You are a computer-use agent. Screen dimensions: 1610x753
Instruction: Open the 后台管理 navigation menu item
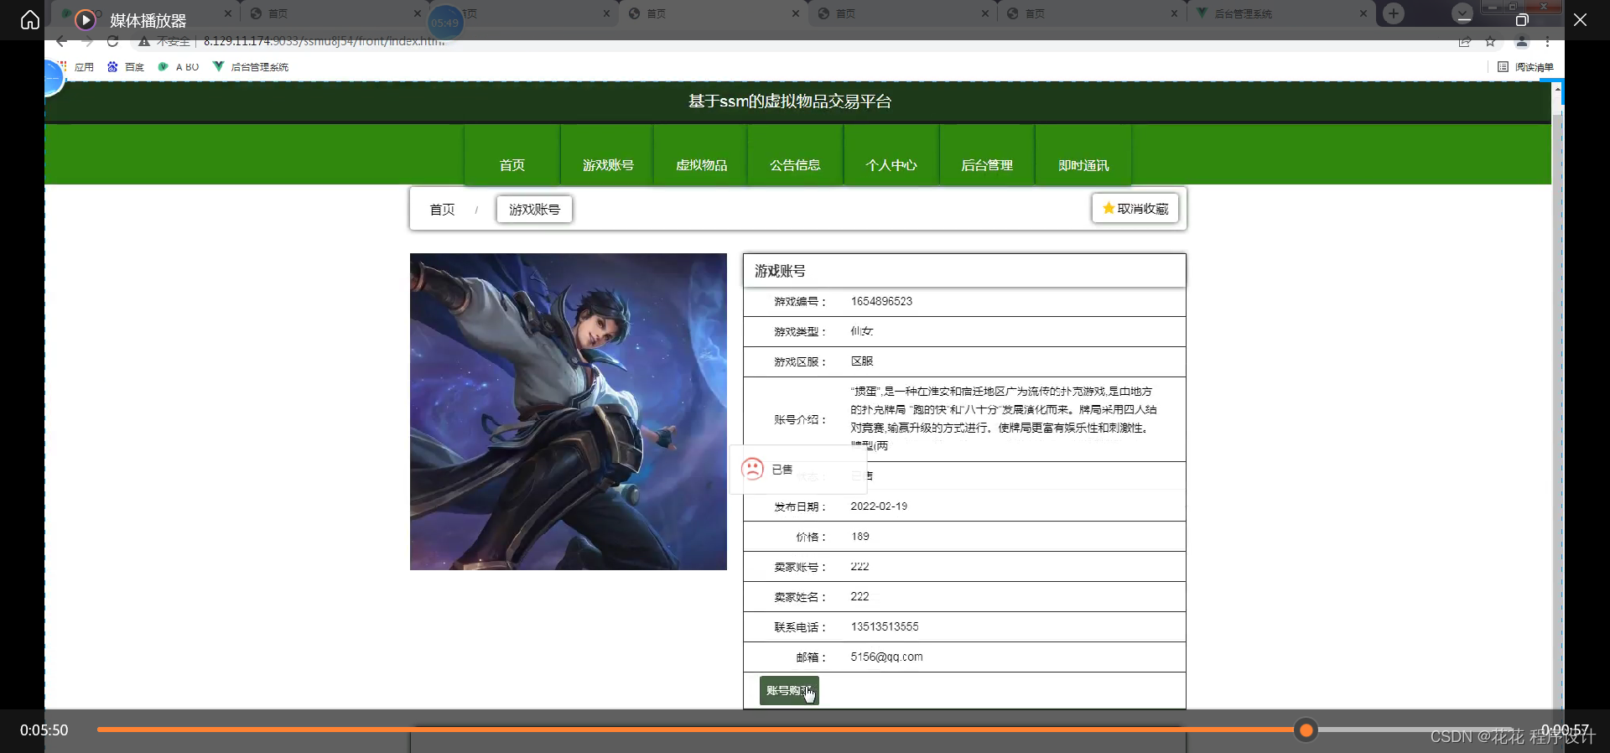click(987, 154)
